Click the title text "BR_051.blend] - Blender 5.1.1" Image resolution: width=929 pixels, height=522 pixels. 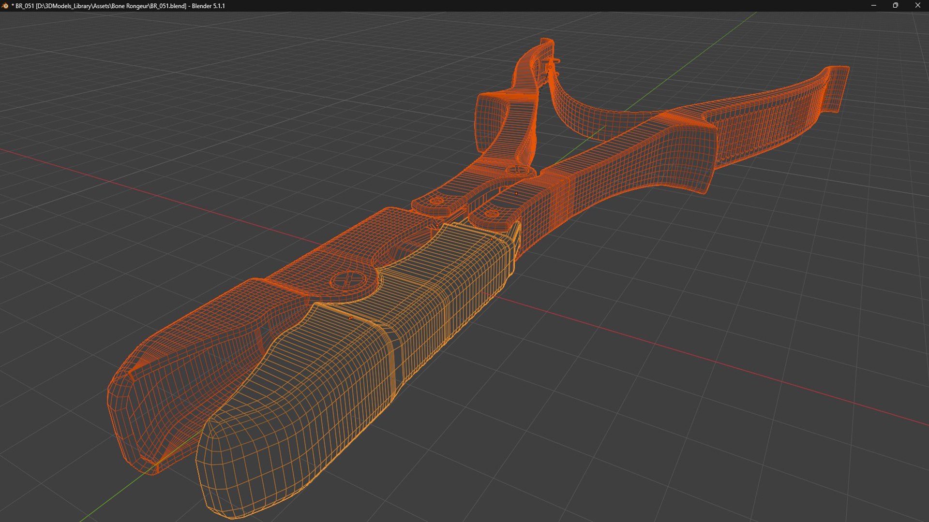(x=187, y=6)
